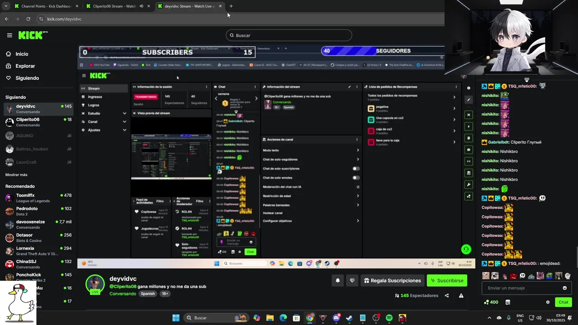Open the browser tab search dropdown
The image size is (578, 325).
point(5,6)
